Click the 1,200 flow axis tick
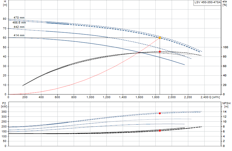Screen dimensions: 232x151 pyautogui.click(x=106, y=97)
